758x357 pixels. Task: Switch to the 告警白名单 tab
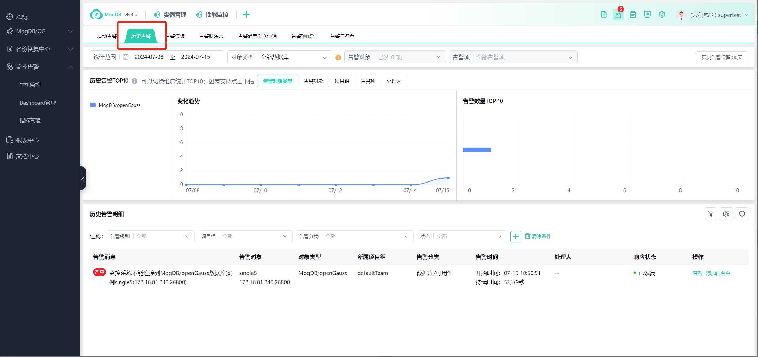(342, 36)
